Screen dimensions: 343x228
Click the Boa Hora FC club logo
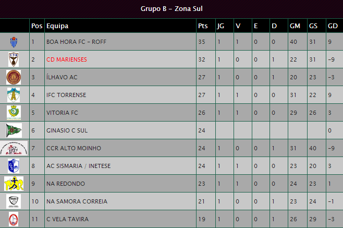14,42
